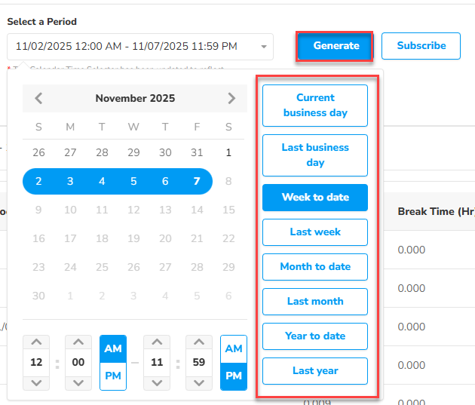
Task: Click the Subscribe button
Action: [x=421, y=46]
